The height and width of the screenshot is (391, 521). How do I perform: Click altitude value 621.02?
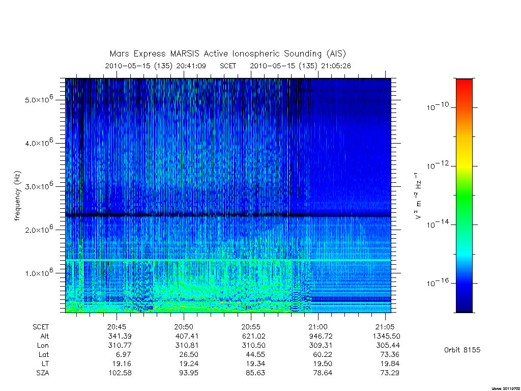click(254, 336)
